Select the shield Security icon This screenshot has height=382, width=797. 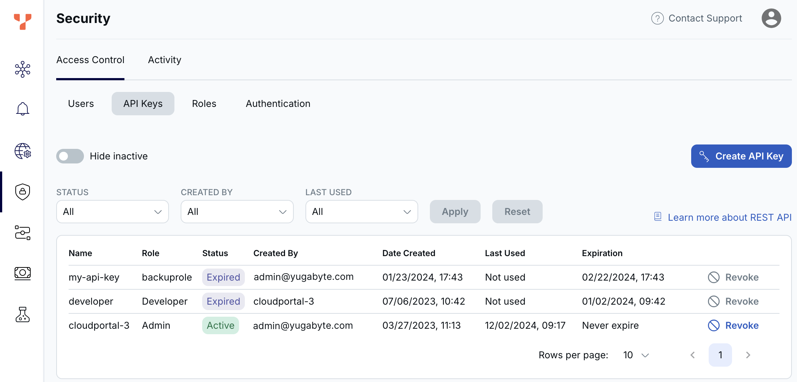point(22,192)
